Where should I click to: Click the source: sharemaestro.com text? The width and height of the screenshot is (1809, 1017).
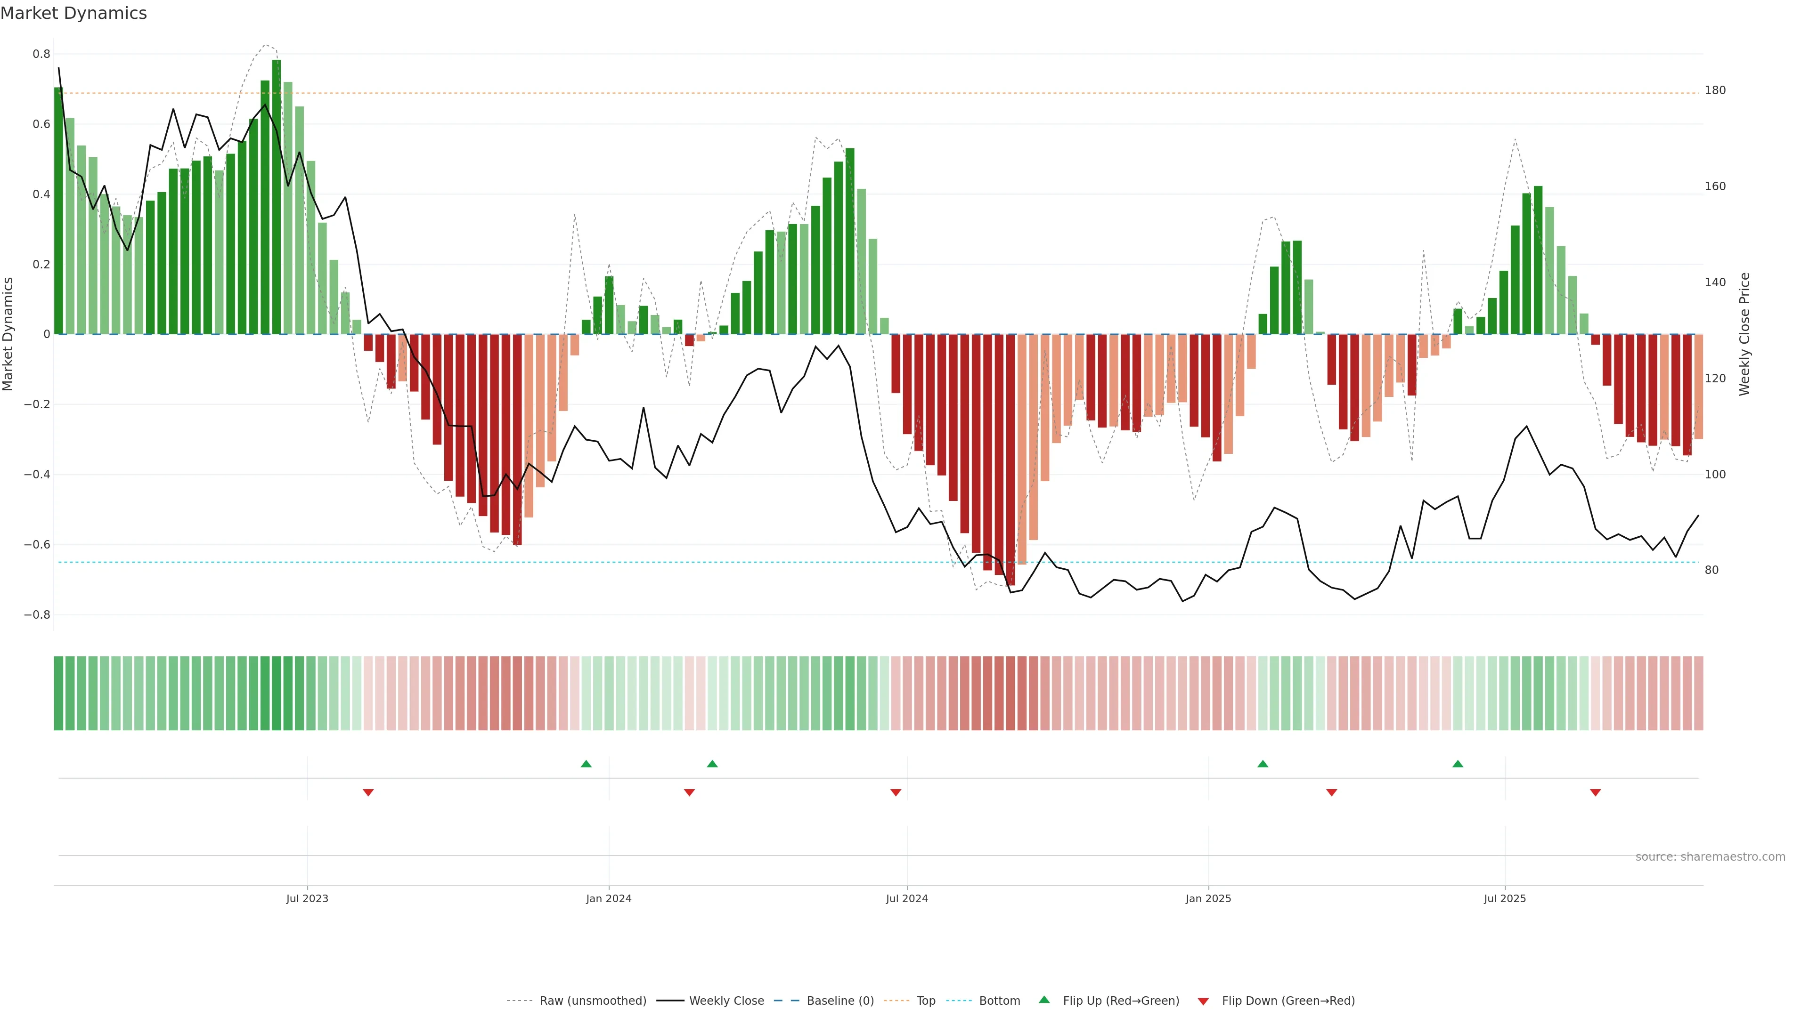click(1710, 857)
